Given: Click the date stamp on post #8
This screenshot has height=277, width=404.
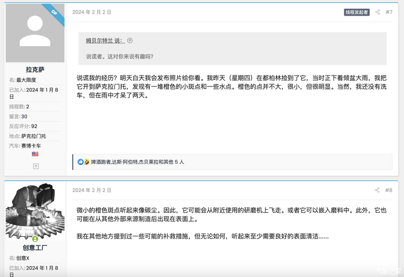Looking at the screenshot, I should (92, 190).
